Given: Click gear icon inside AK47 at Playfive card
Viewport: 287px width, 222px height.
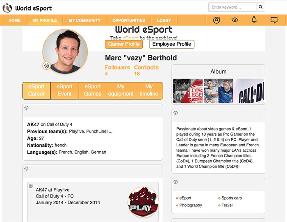Looking at the screenshot, I should tap(31, 186).
